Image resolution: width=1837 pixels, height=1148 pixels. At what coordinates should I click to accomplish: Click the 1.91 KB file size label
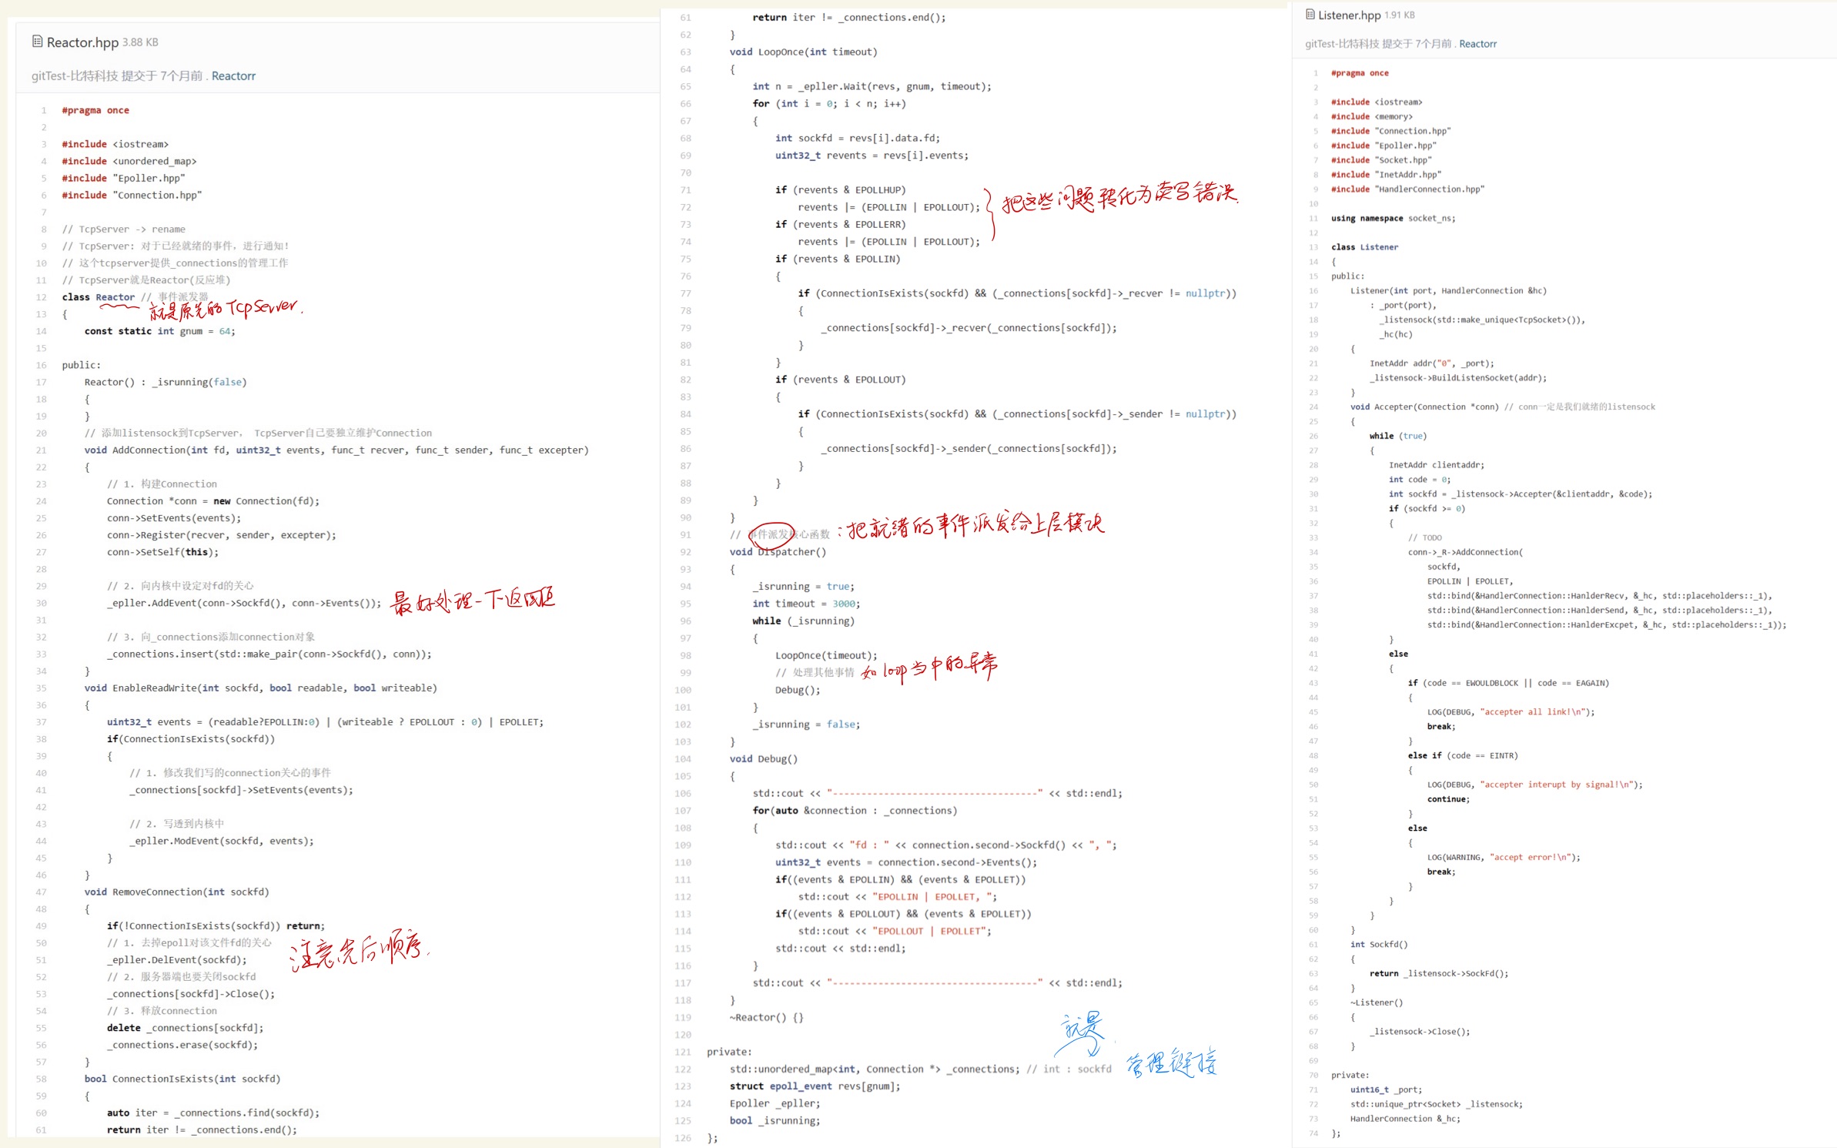pos(1399,15)
